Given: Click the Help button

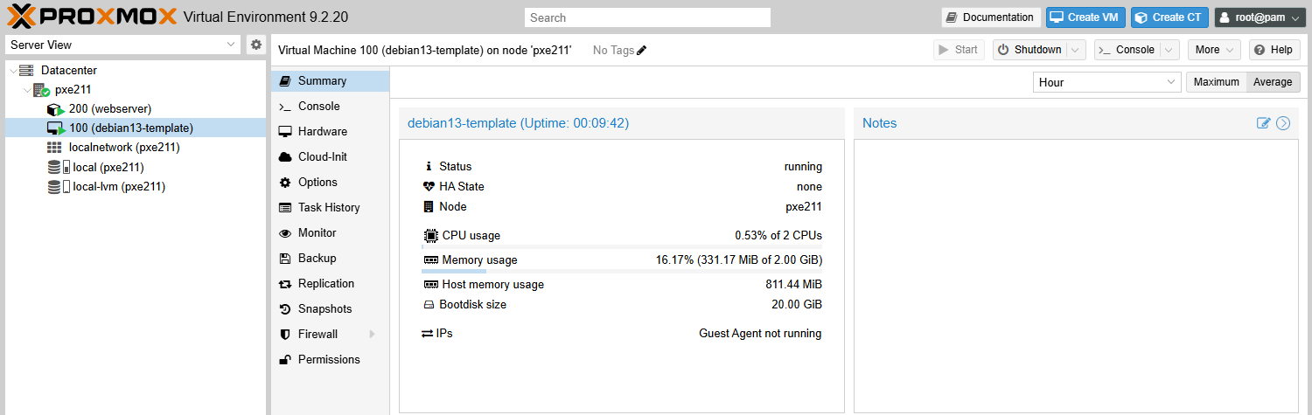Looking at the screenshot, I should (1274, 50).
